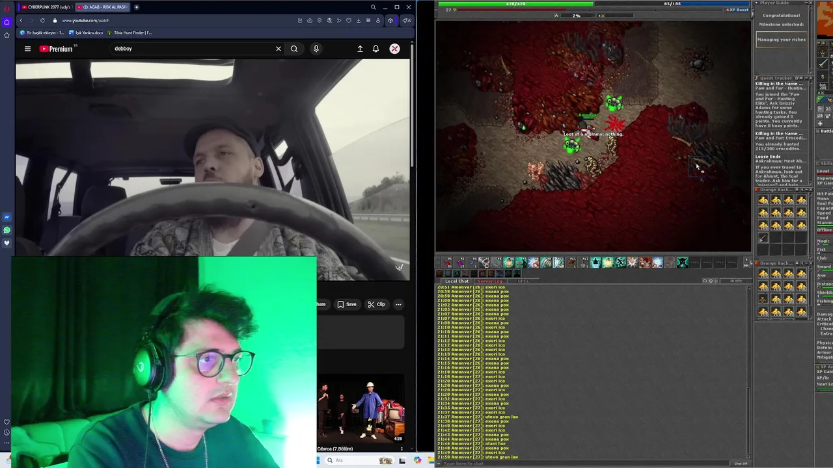The width and height of the screenshot is (833, 468).
Task: Cast the angry face spell hotkey
Action: click(x=645, y=263)
